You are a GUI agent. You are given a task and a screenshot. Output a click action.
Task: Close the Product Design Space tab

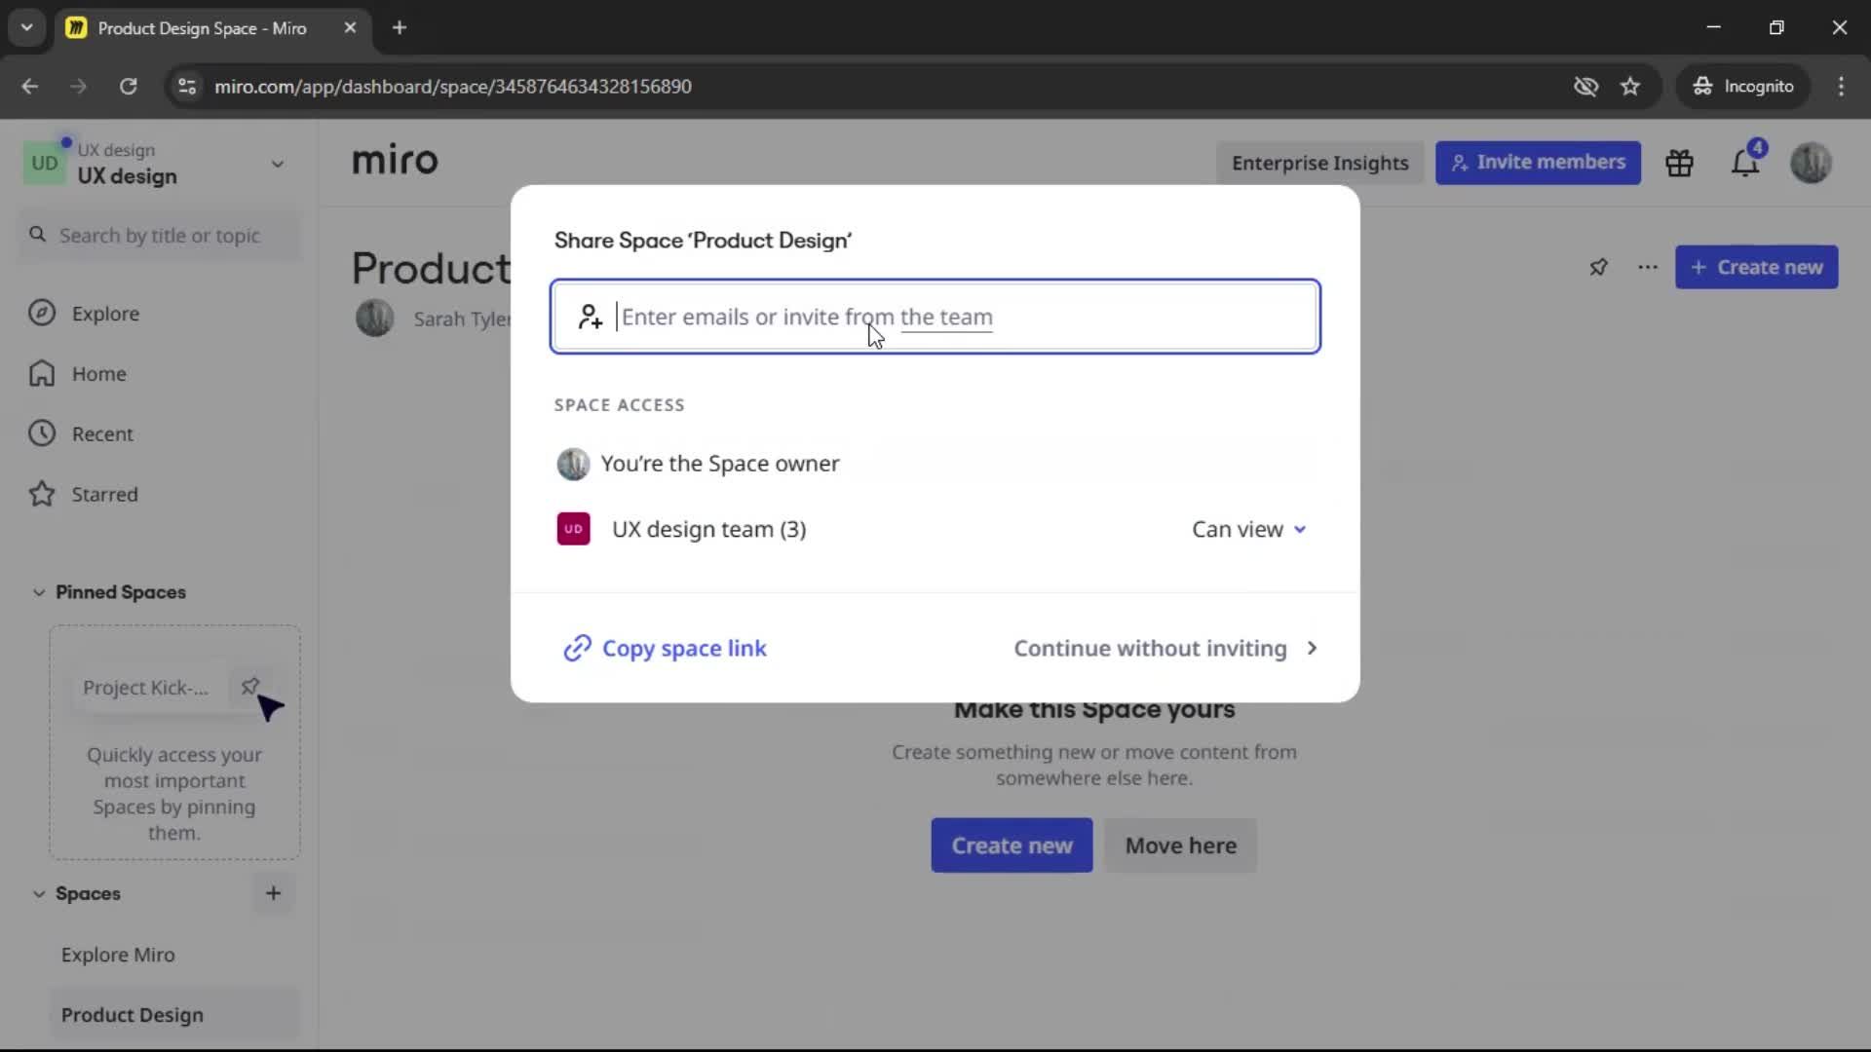point(350,27)
